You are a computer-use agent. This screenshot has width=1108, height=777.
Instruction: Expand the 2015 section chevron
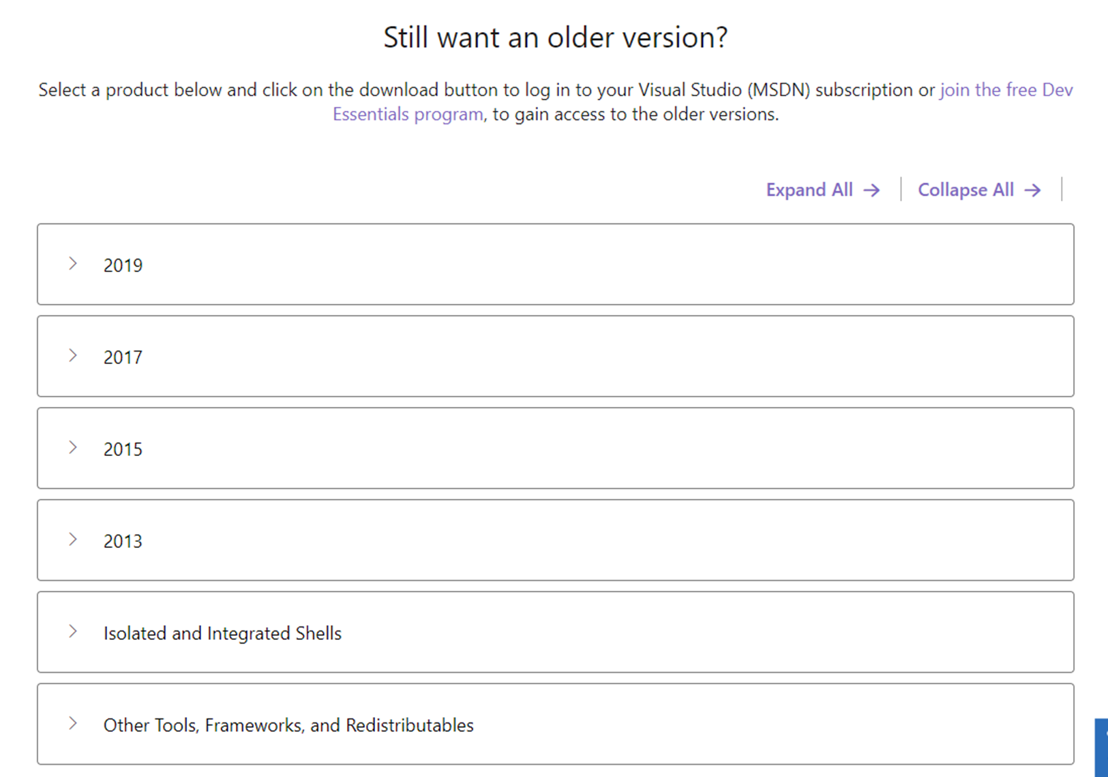(73, 448)
